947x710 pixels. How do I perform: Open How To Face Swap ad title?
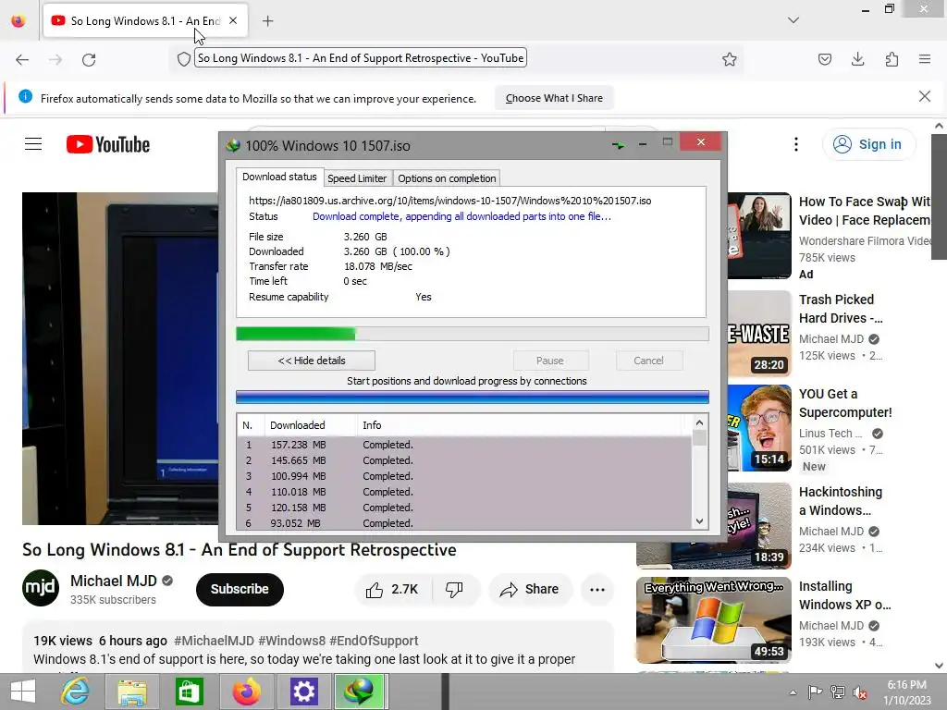pos(865,211)
